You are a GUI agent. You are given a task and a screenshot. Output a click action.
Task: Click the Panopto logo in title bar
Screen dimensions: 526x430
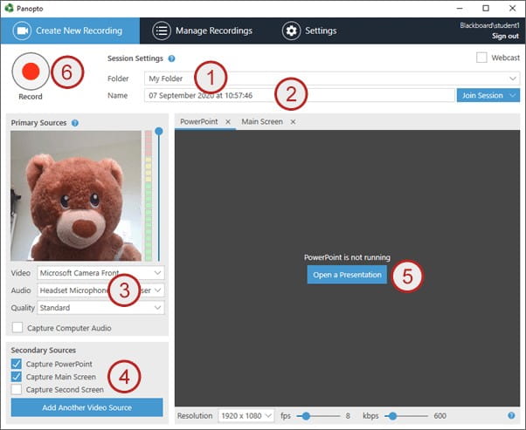[x=9, y=8]
